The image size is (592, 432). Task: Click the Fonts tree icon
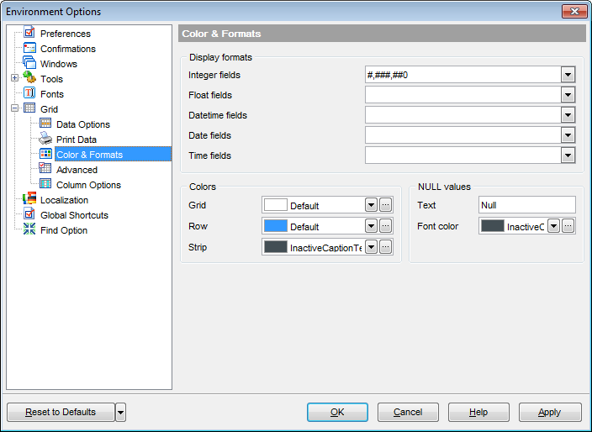[29, 93]
